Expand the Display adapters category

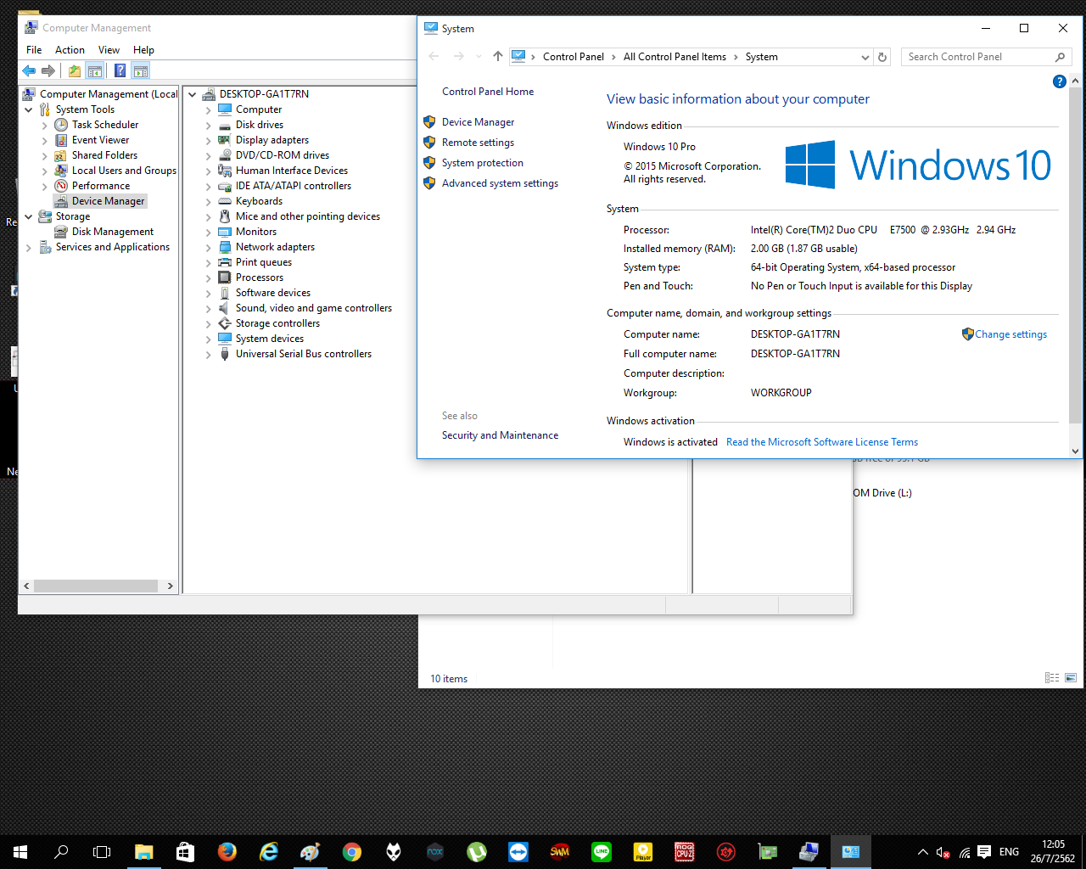209,140
